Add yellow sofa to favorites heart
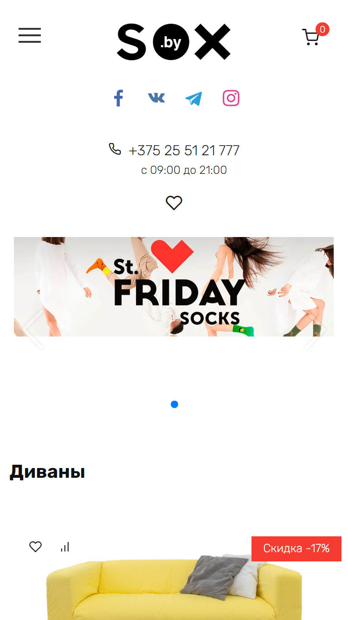 35,547
